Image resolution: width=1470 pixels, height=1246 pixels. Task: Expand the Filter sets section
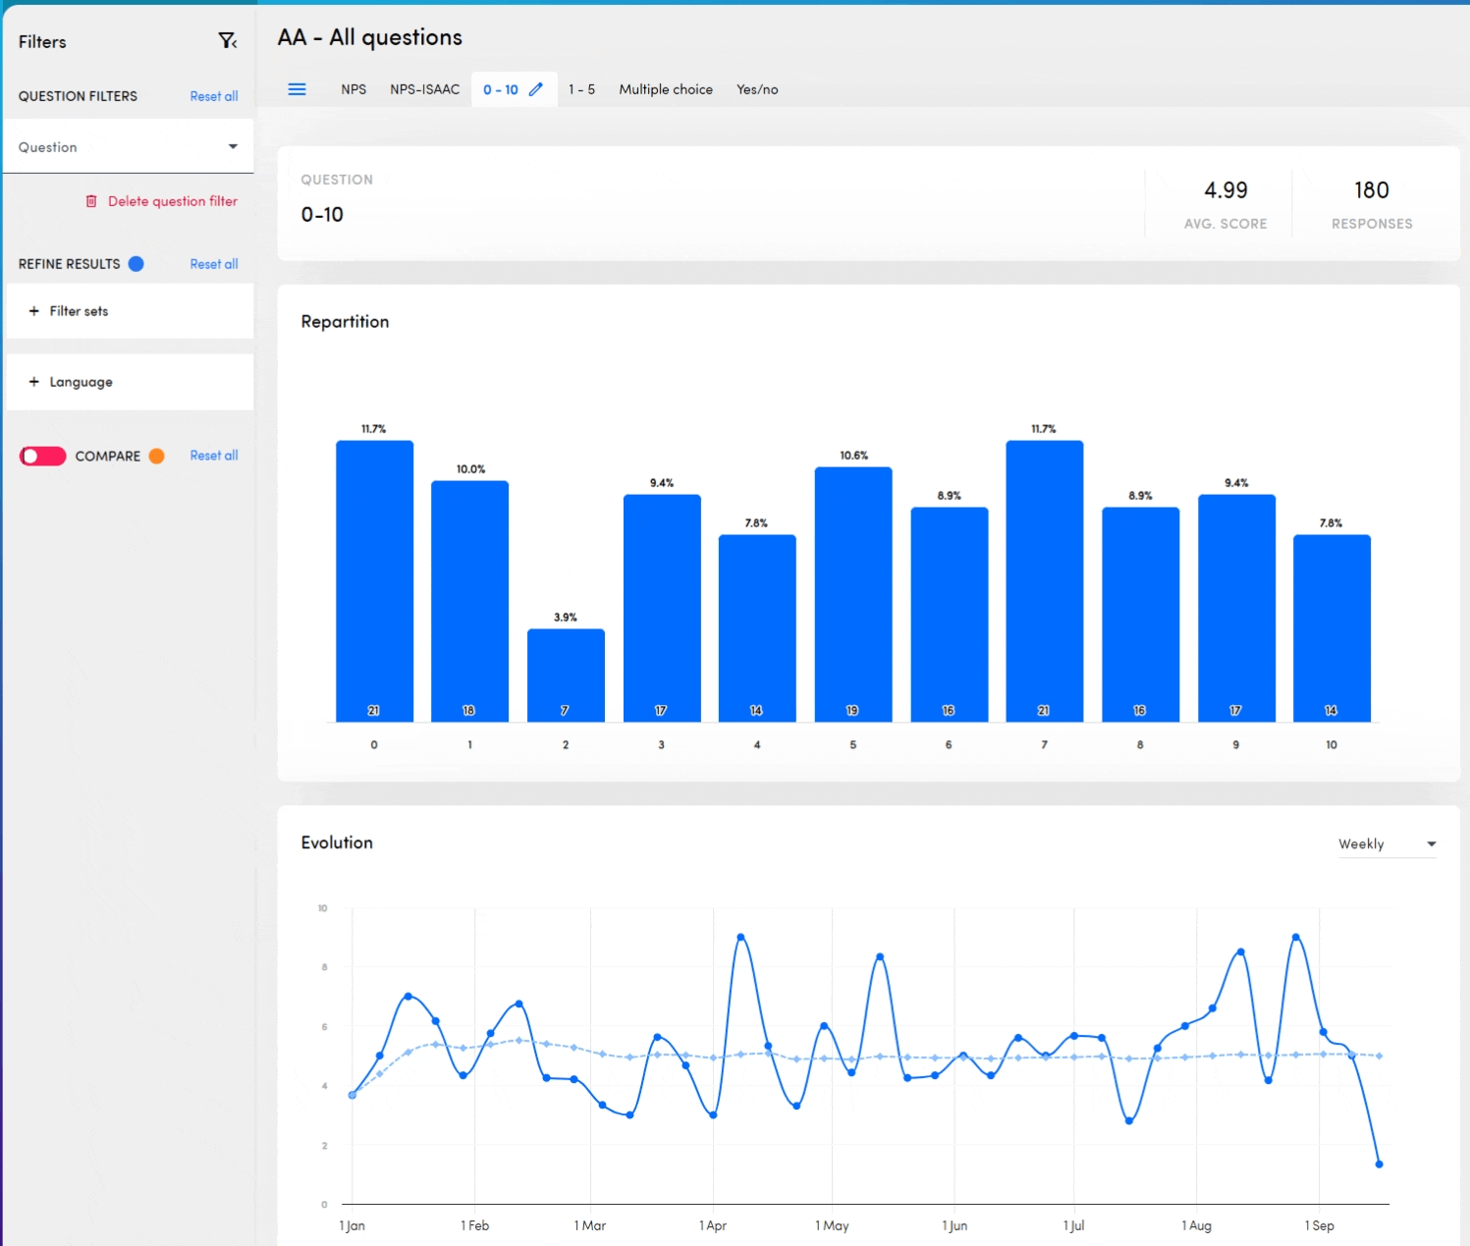[80, 311]
